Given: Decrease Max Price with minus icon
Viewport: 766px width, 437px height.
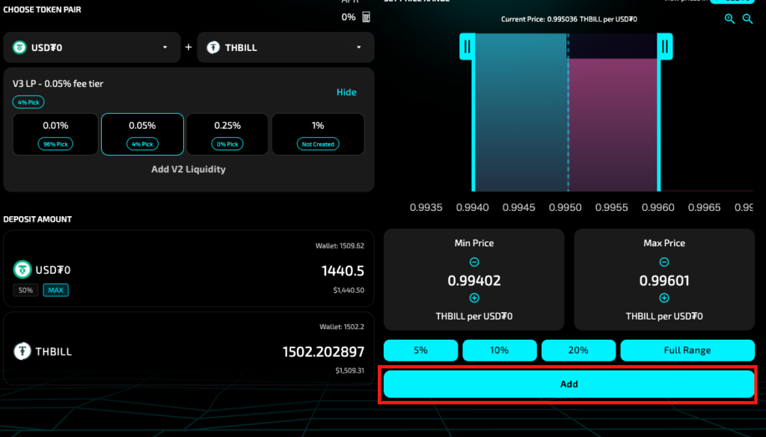Looking at the screenshot, I should coord(664,263).
